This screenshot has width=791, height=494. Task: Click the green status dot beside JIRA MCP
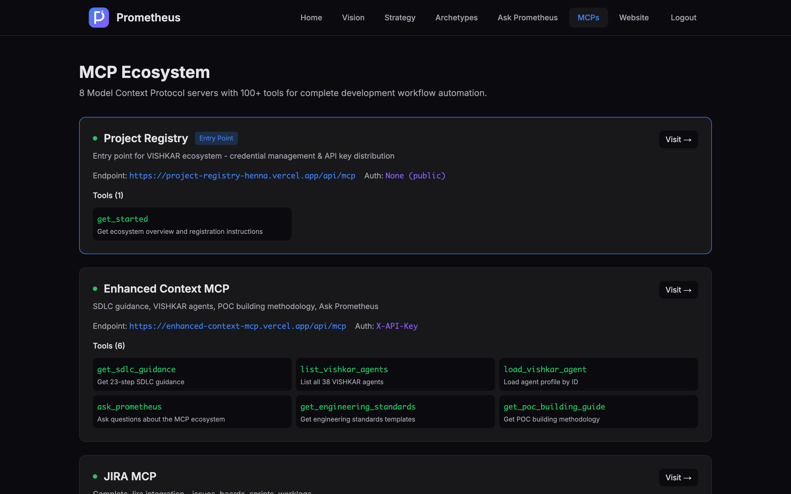(95, 476)
